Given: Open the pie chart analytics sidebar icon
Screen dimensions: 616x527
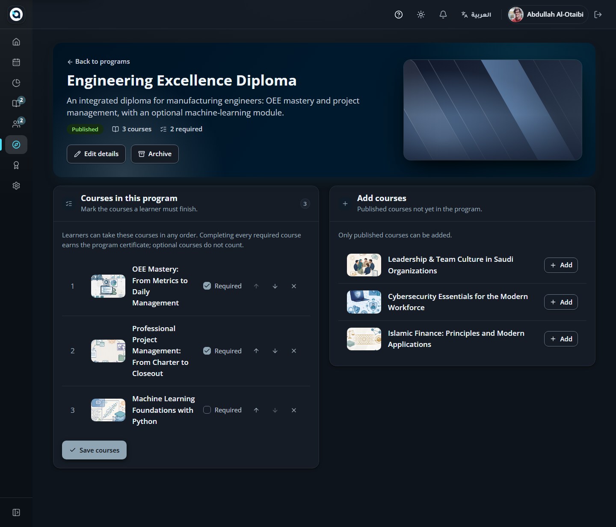Looking at the screenshot, I should 16,83.
